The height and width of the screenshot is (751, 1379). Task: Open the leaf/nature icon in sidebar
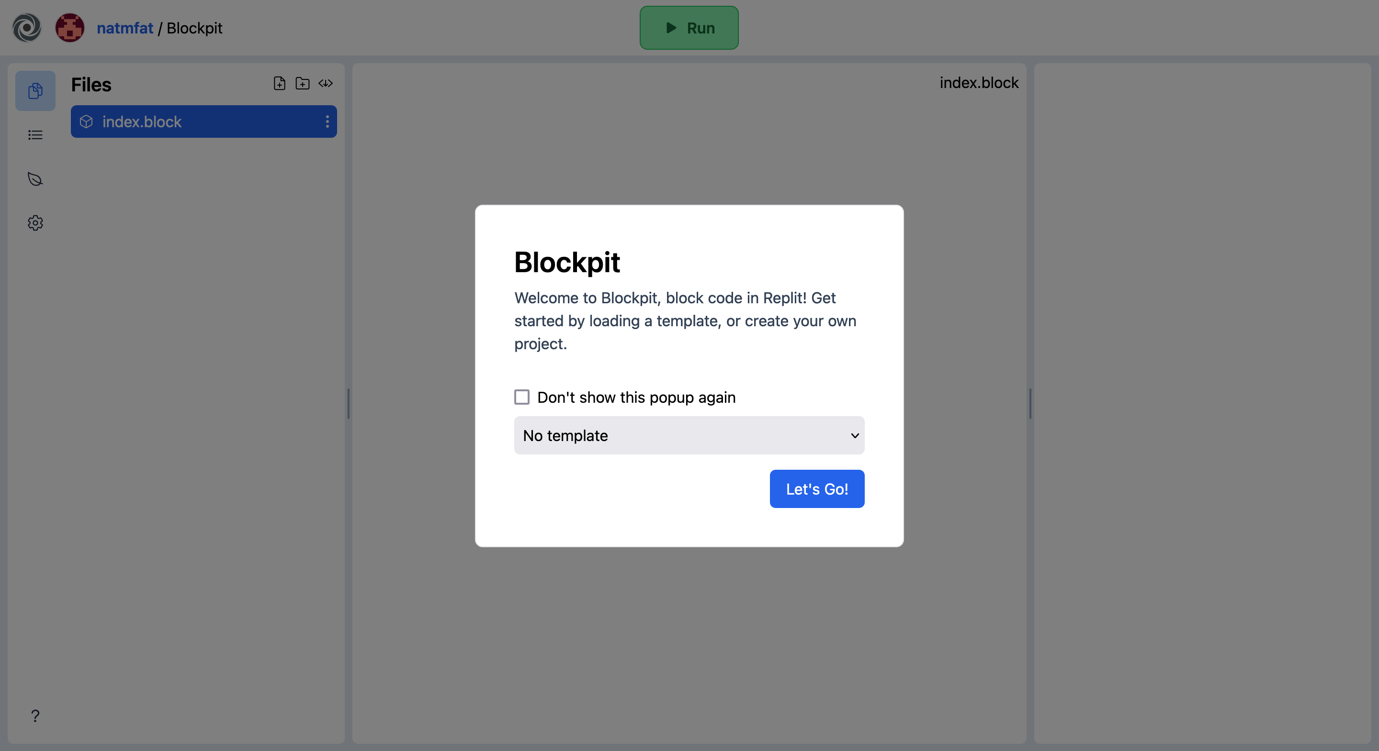click(x=35, y=177)
